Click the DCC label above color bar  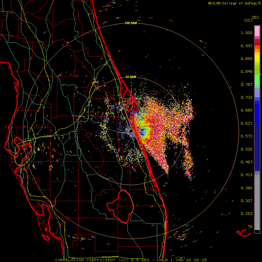(256, 17)
